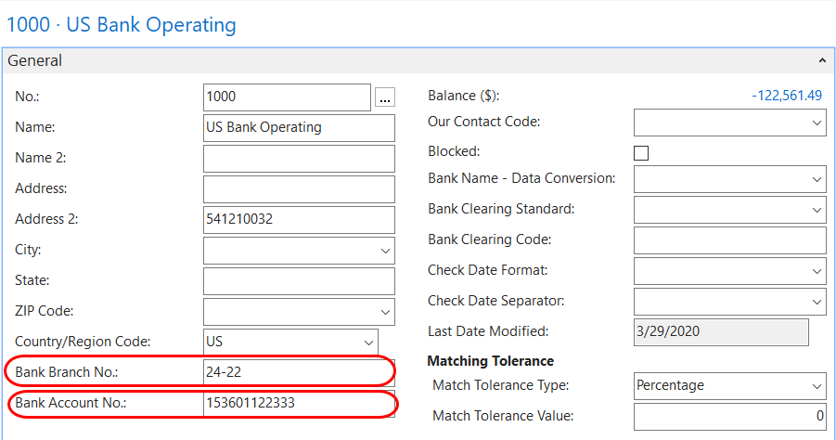Click the Bank Branch No. field

tap(298, 372)
